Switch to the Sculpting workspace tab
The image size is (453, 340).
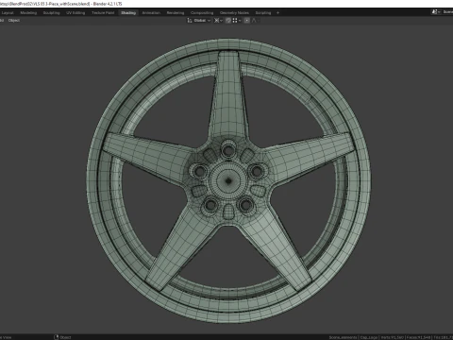click(51, 13)
